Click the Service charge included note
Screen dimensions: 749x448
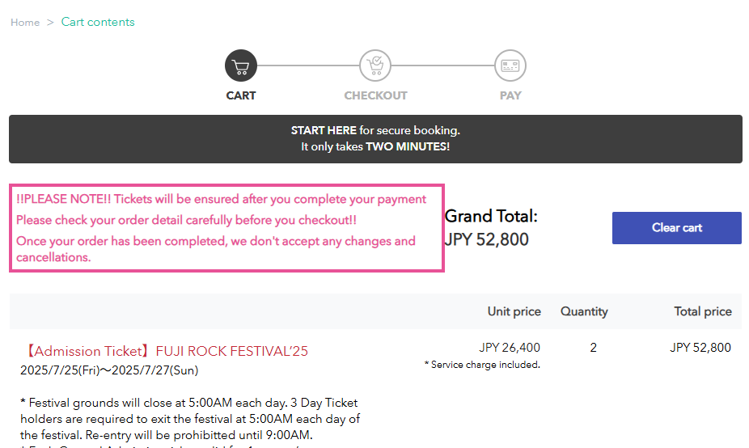tap(482, 365)
